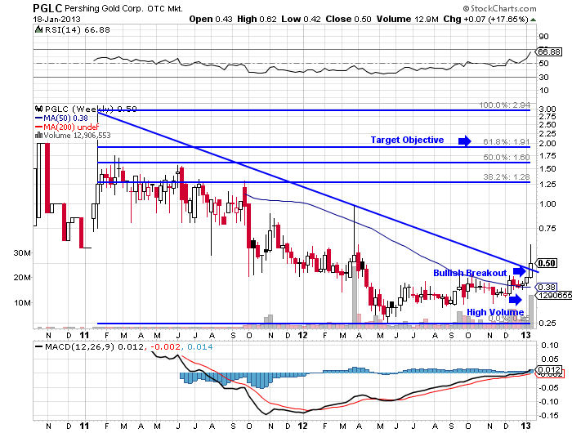The image size is (572, 433).
Task: Click the red -0.002 MACD signal value
Action: click(x=166, y=346)
